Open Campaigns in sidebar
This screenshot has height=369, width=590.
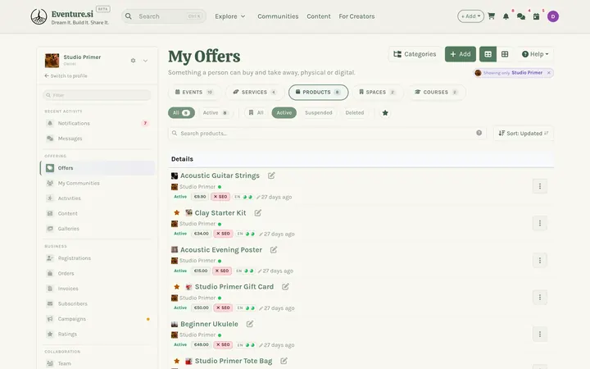click(98, 318)
